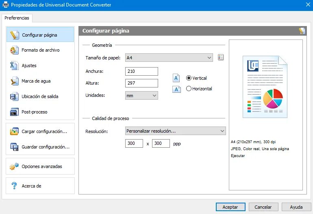
Task: Open the Post-proceso section
Action: coord(40,112)
